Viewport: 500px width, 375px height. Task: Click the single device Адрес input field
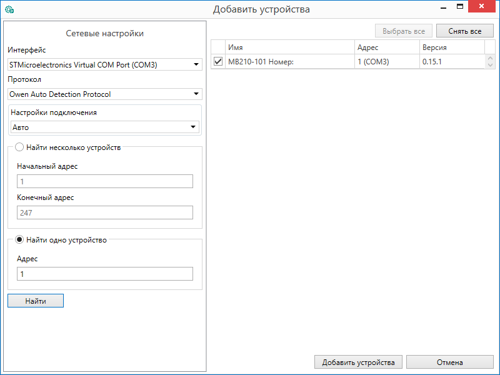point(104,274)
